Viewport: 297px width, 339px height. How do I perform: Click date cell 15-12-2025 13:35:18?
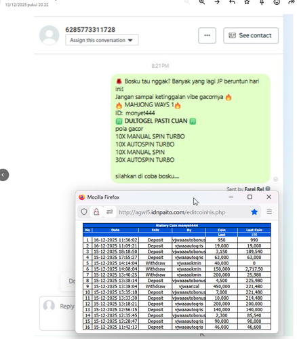pyautogui.click(x=115, y=292)
